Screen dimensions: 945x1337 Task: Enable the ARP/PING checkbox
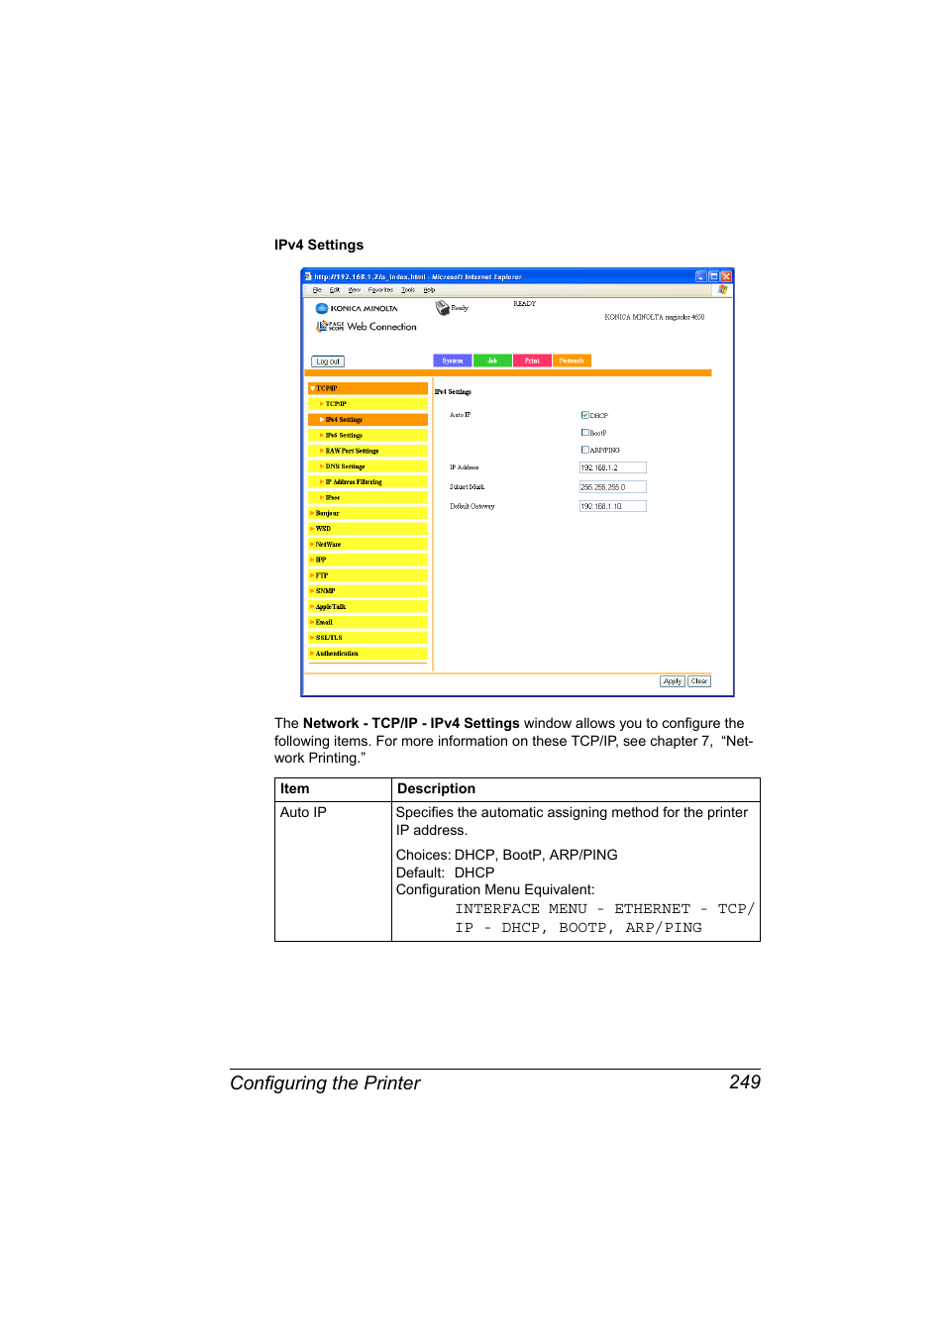pyautogui.click(x=584, y=450)
